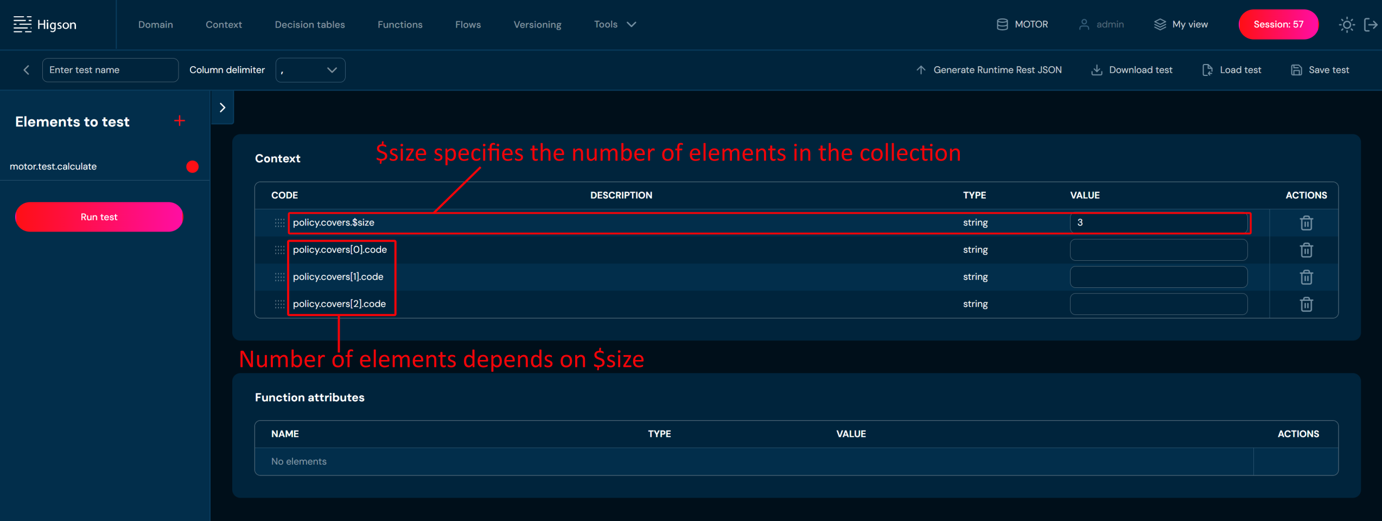Select motor.test.calculate in Elements to test

tap(53, 166)
